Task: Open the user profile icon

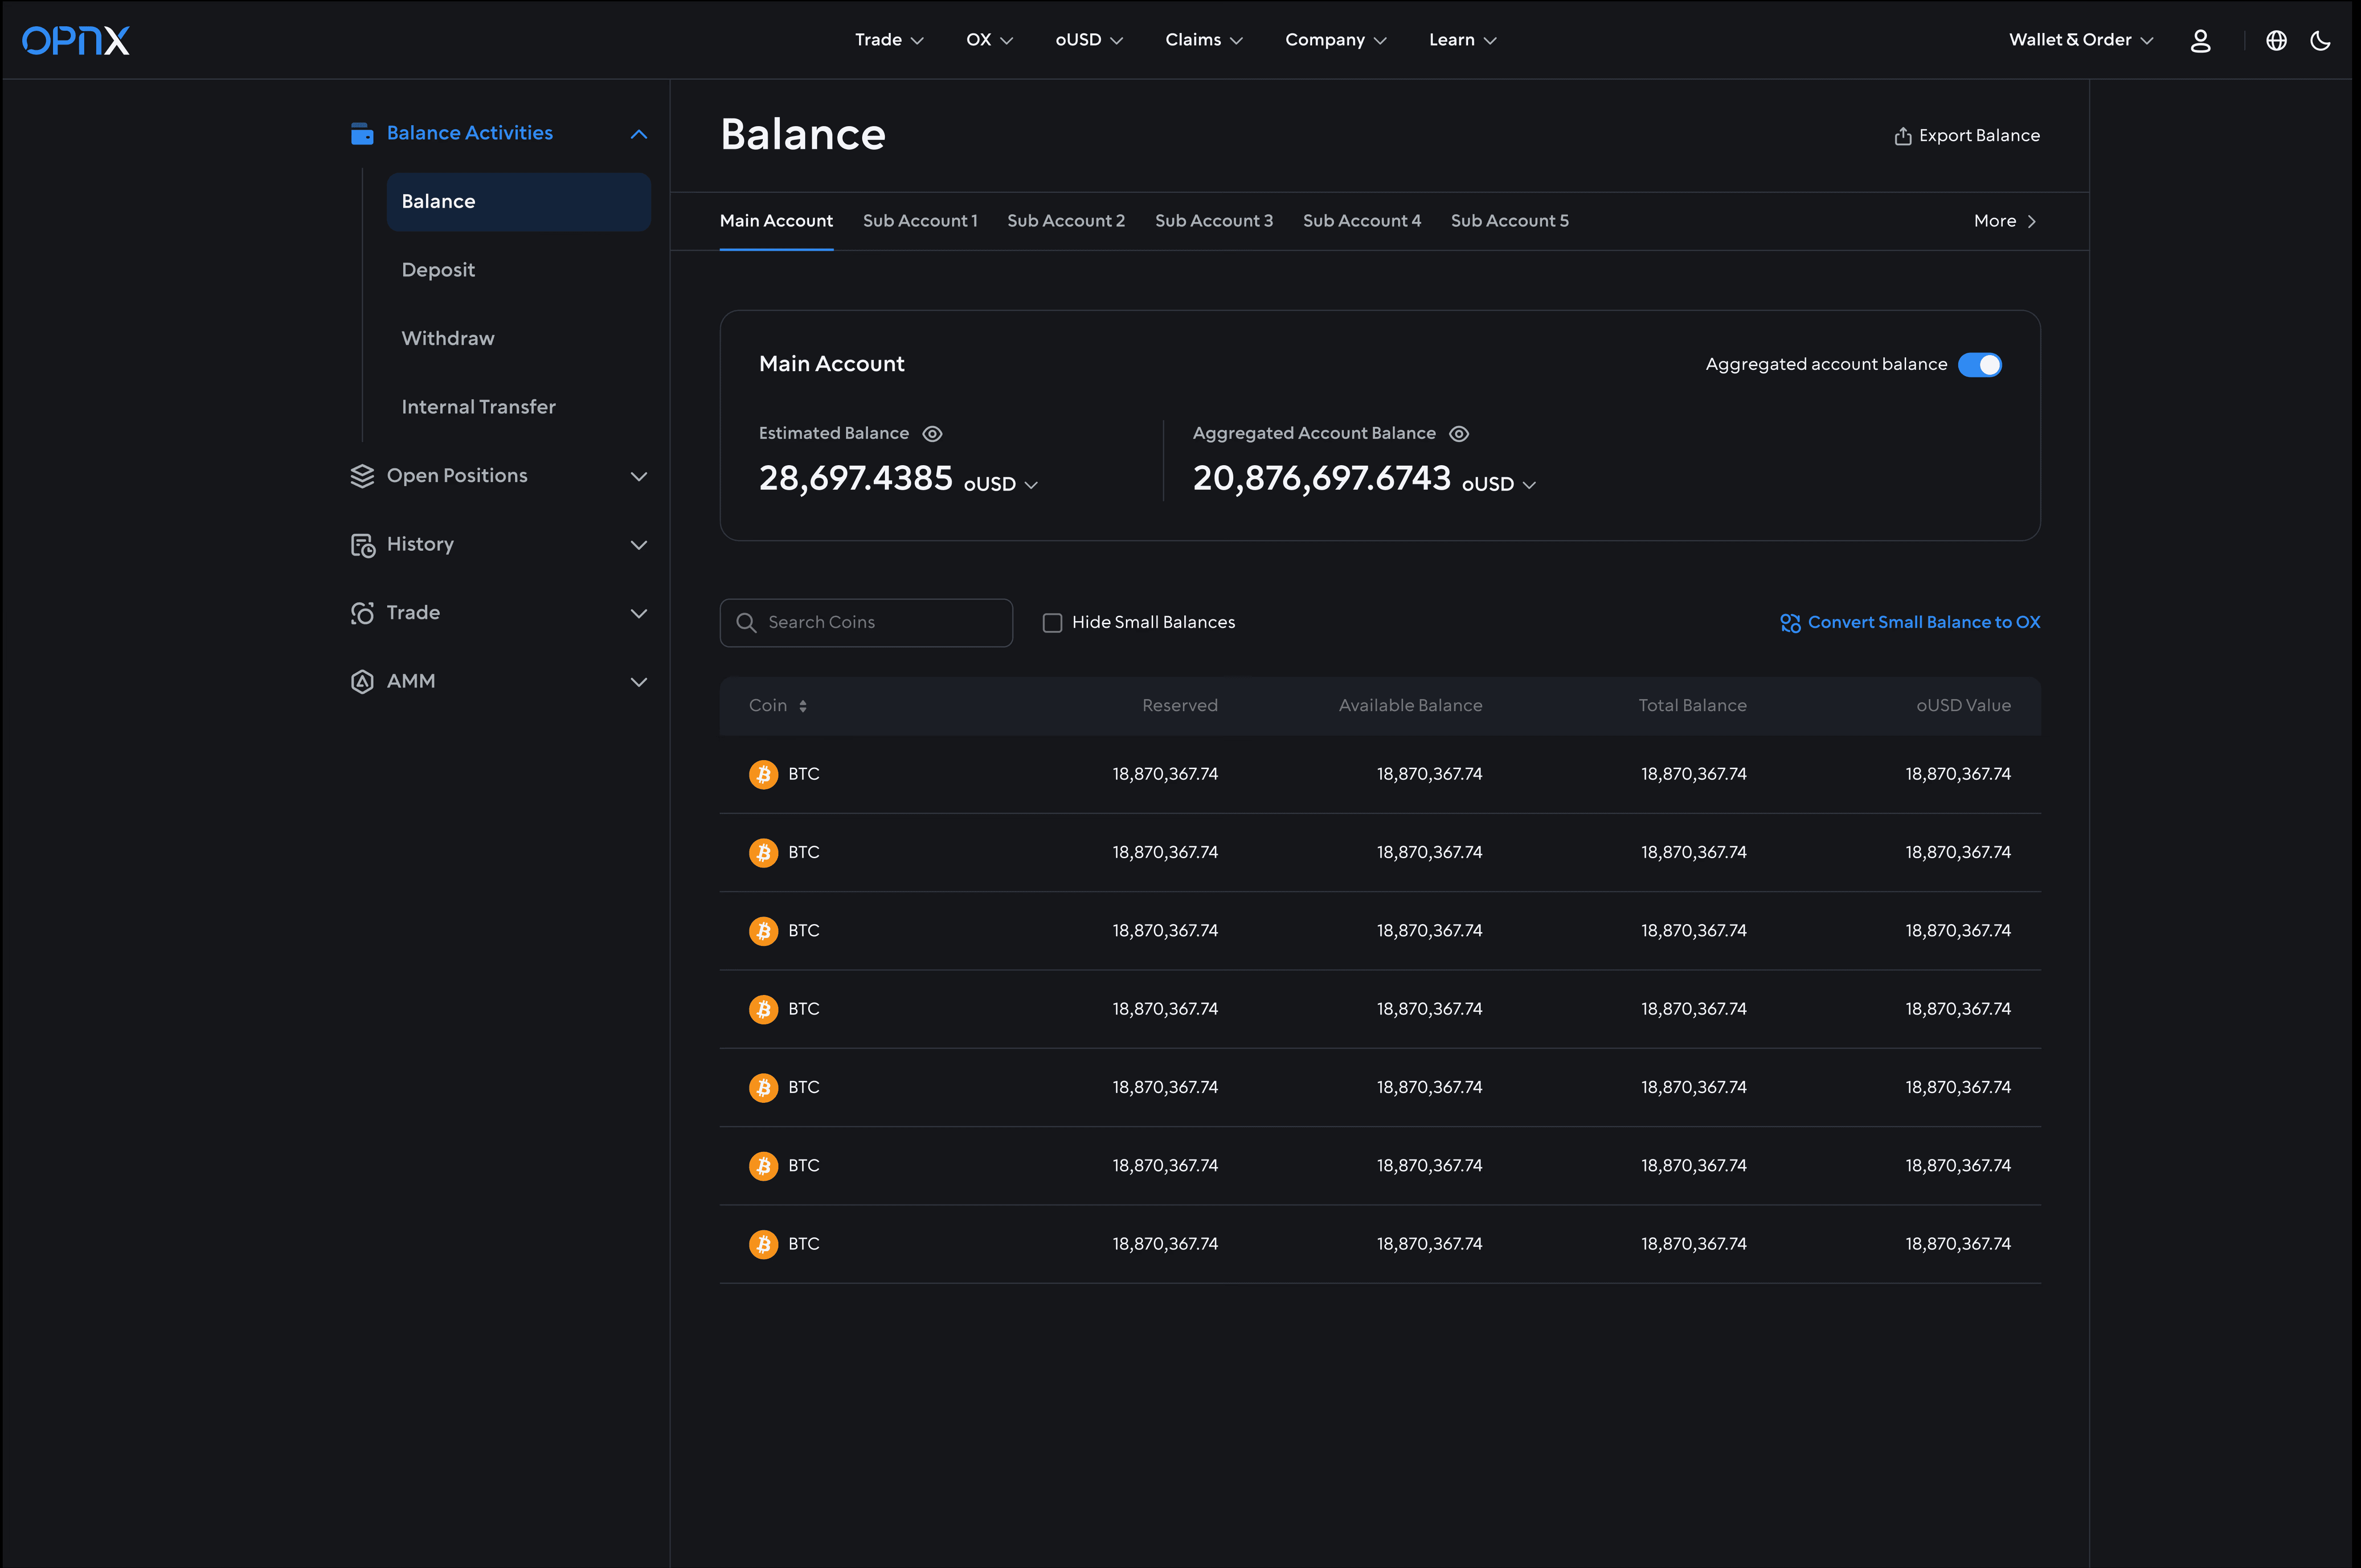Action: pos(2200,40)
